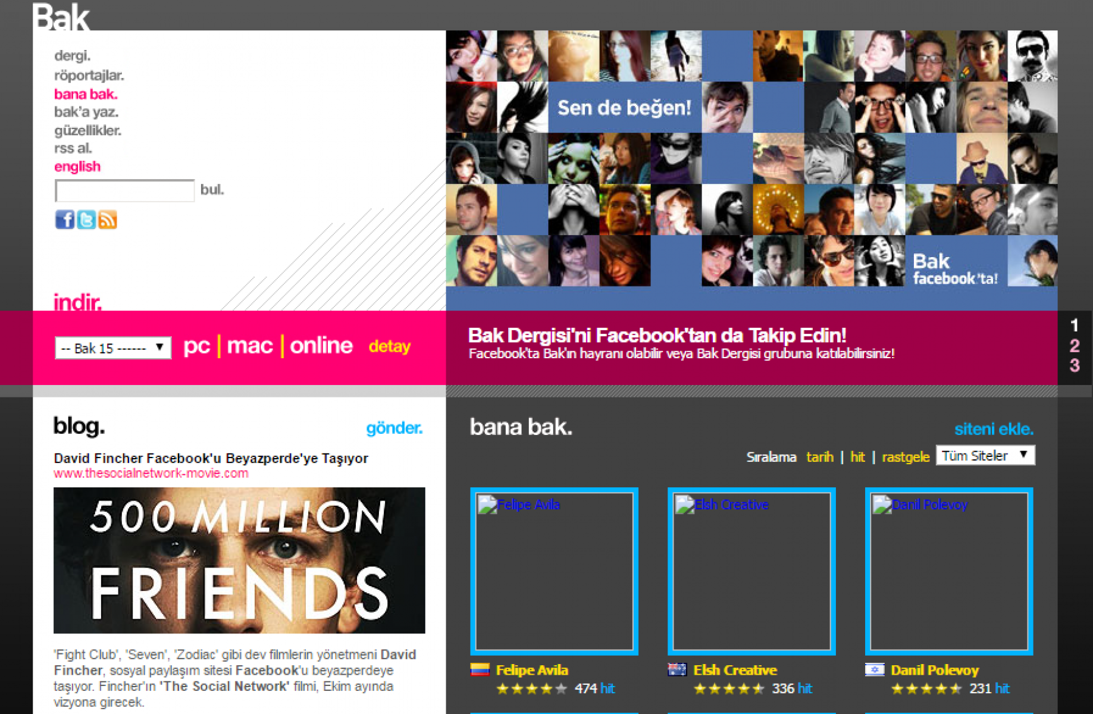Click the Bak logo at top left
This screenshot has height=714, width=1093.
click(x=61, y=17)
